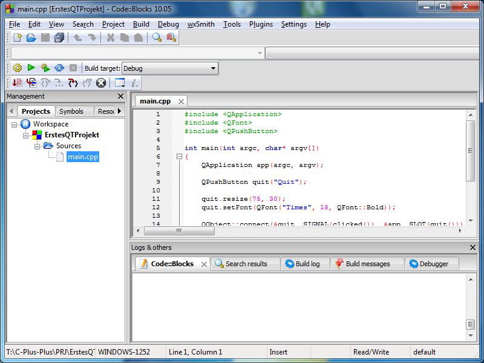
Task: Open the Find dialog via the magnifier icon
Action: (x=155, y=37)
